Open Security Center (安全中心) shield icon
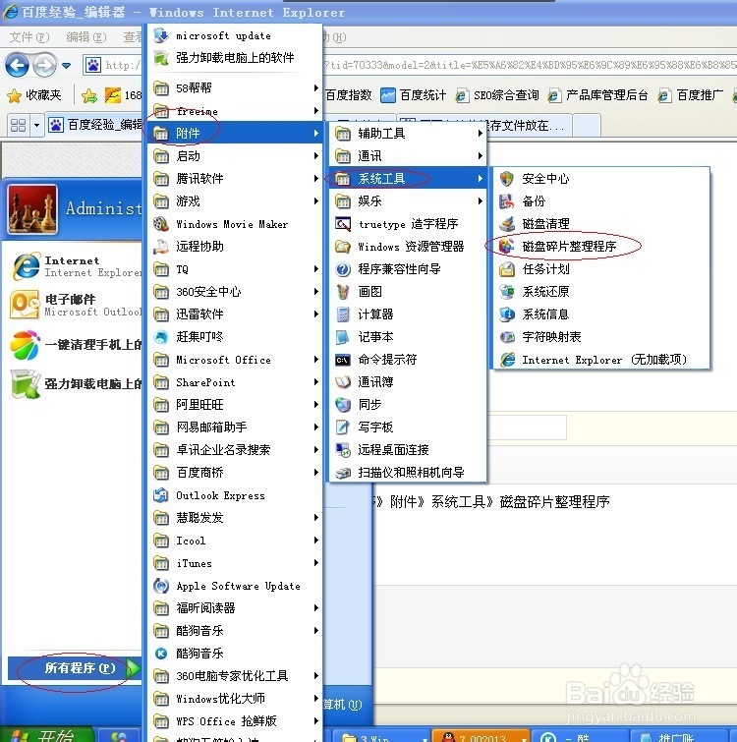 point(507,179)
